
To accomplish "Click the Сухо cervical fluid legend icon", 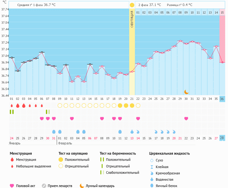I will coord(152,160).
